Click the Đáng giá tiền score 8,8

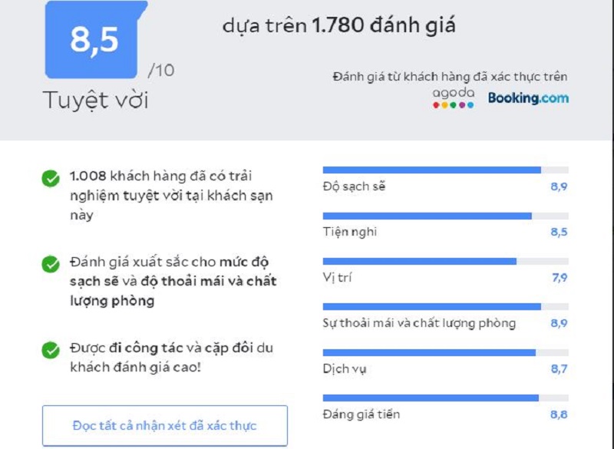coord(559,414)
